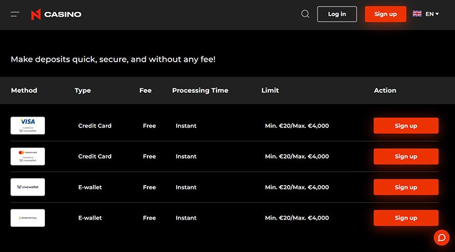
Task: Sign up via the emerchantpay row
Action: [405, 218]
